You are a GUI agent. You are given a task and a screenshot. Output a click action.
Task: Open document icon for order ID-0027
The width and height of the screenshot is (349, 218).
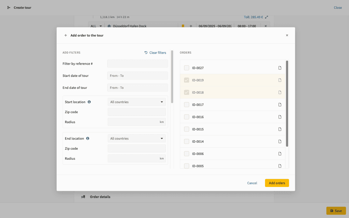(x=280, y=68)
